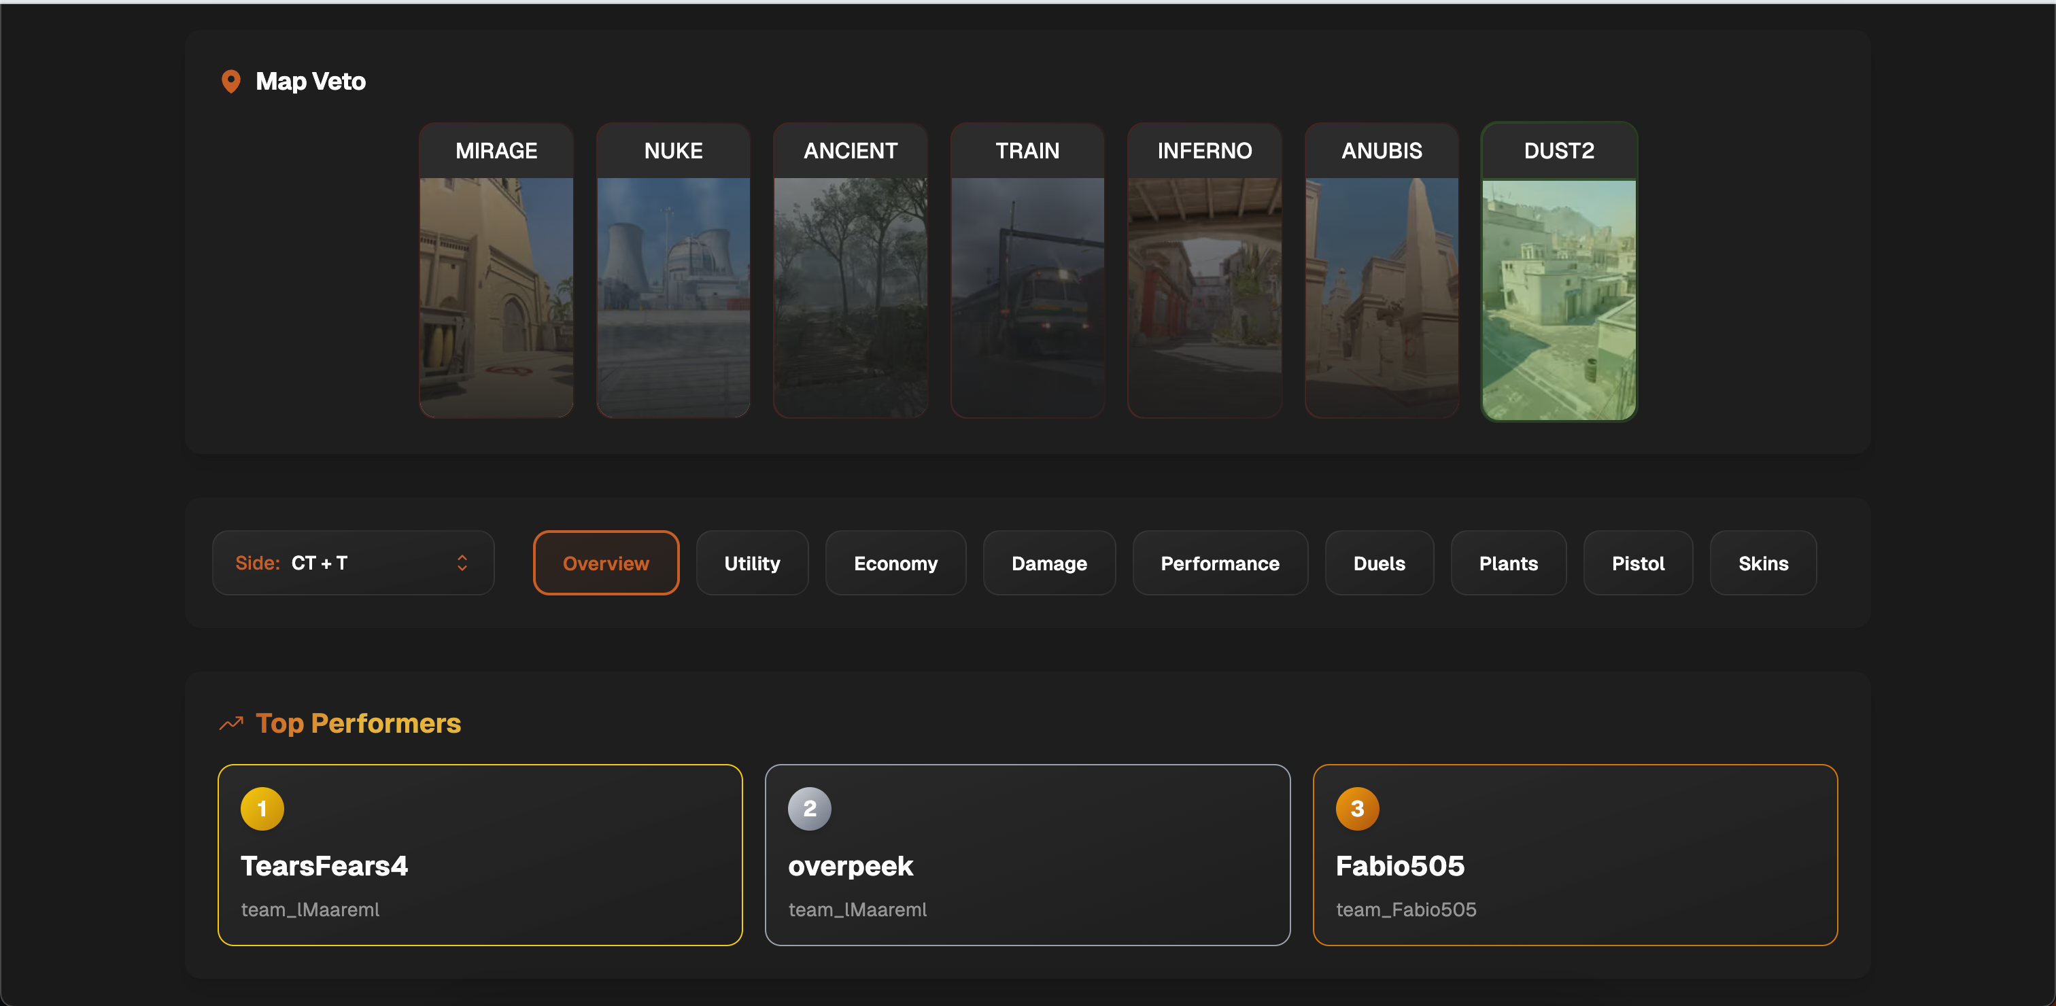Screen dimensions: 2056x1006
Task: Open the Duels tab
Action: pyautogui.click(x=1380, y=562)
